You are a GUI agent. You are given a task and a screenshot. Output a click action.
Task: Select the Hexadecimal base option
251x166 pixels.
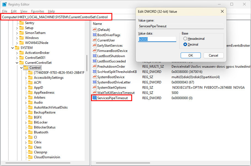coord(185,39)
